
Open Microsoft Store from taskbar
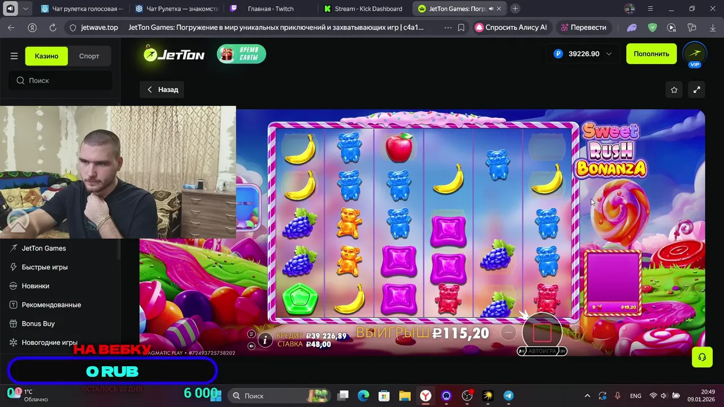coord(384,396)
